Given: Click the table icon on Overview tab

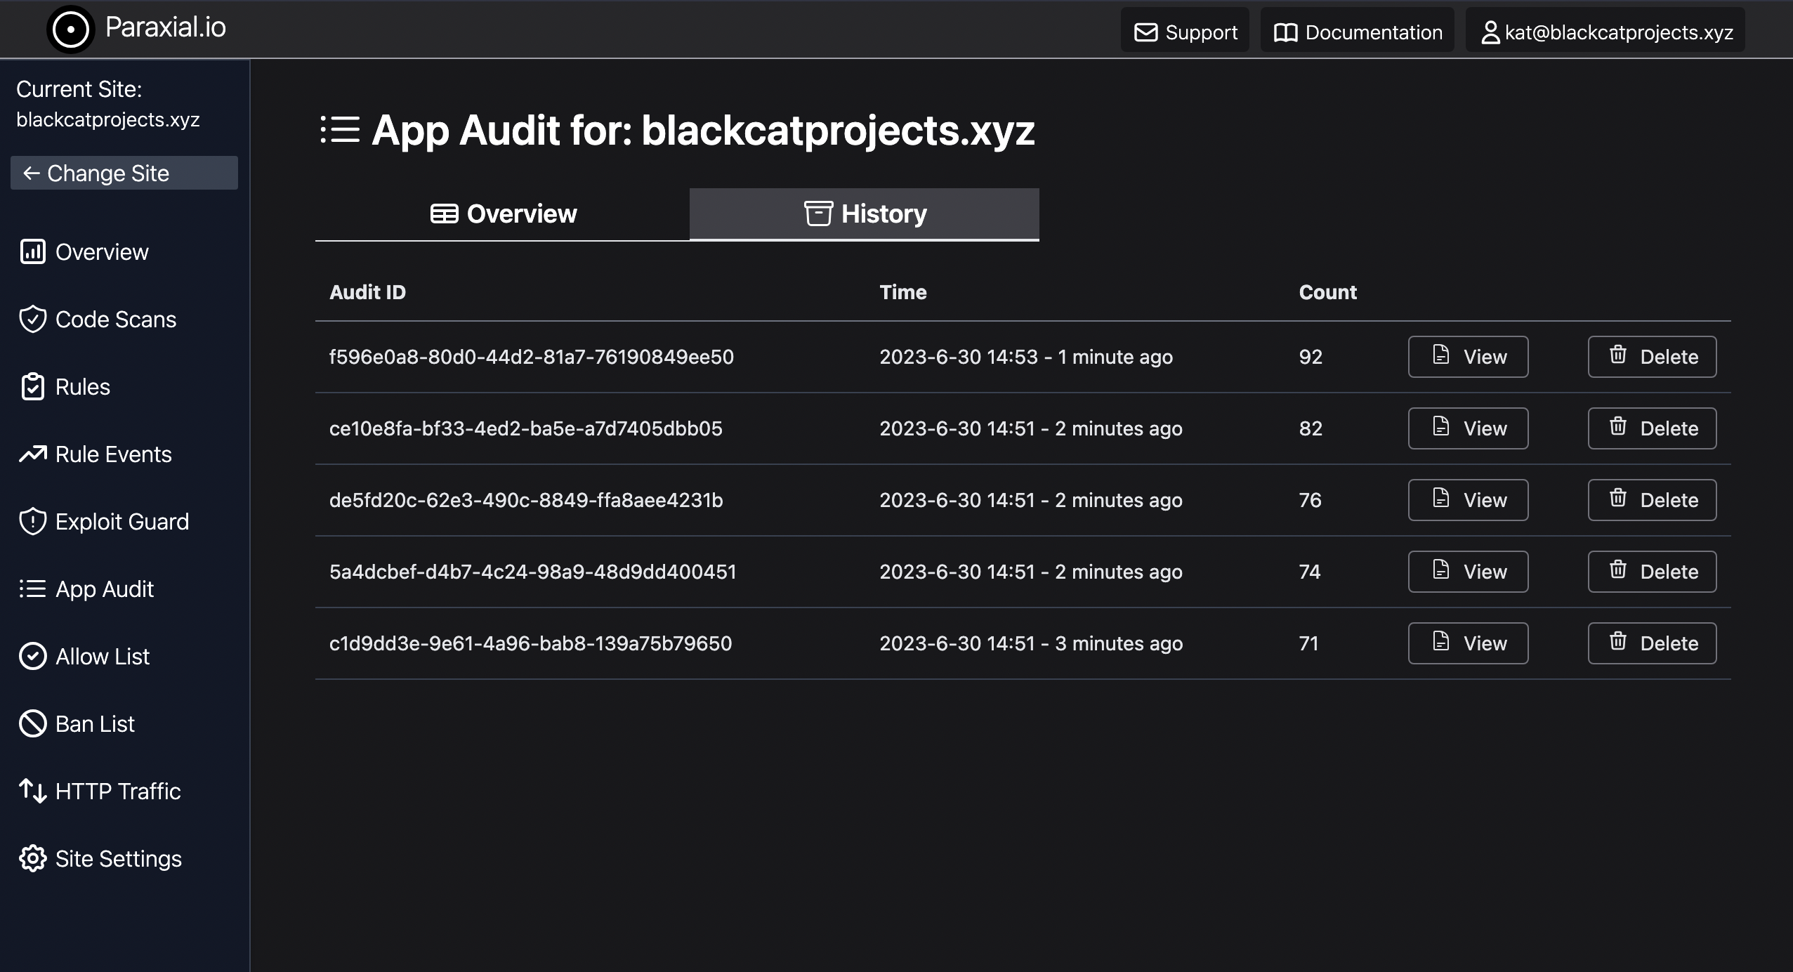Looking at the screenshot, I should [444, 214].
